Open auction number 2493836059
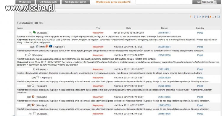Image resolution: width=222 pixels, height=116 pixels. (164, 78)
